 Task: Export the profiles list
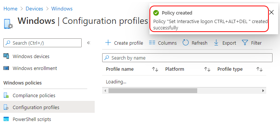click(225, 43)
